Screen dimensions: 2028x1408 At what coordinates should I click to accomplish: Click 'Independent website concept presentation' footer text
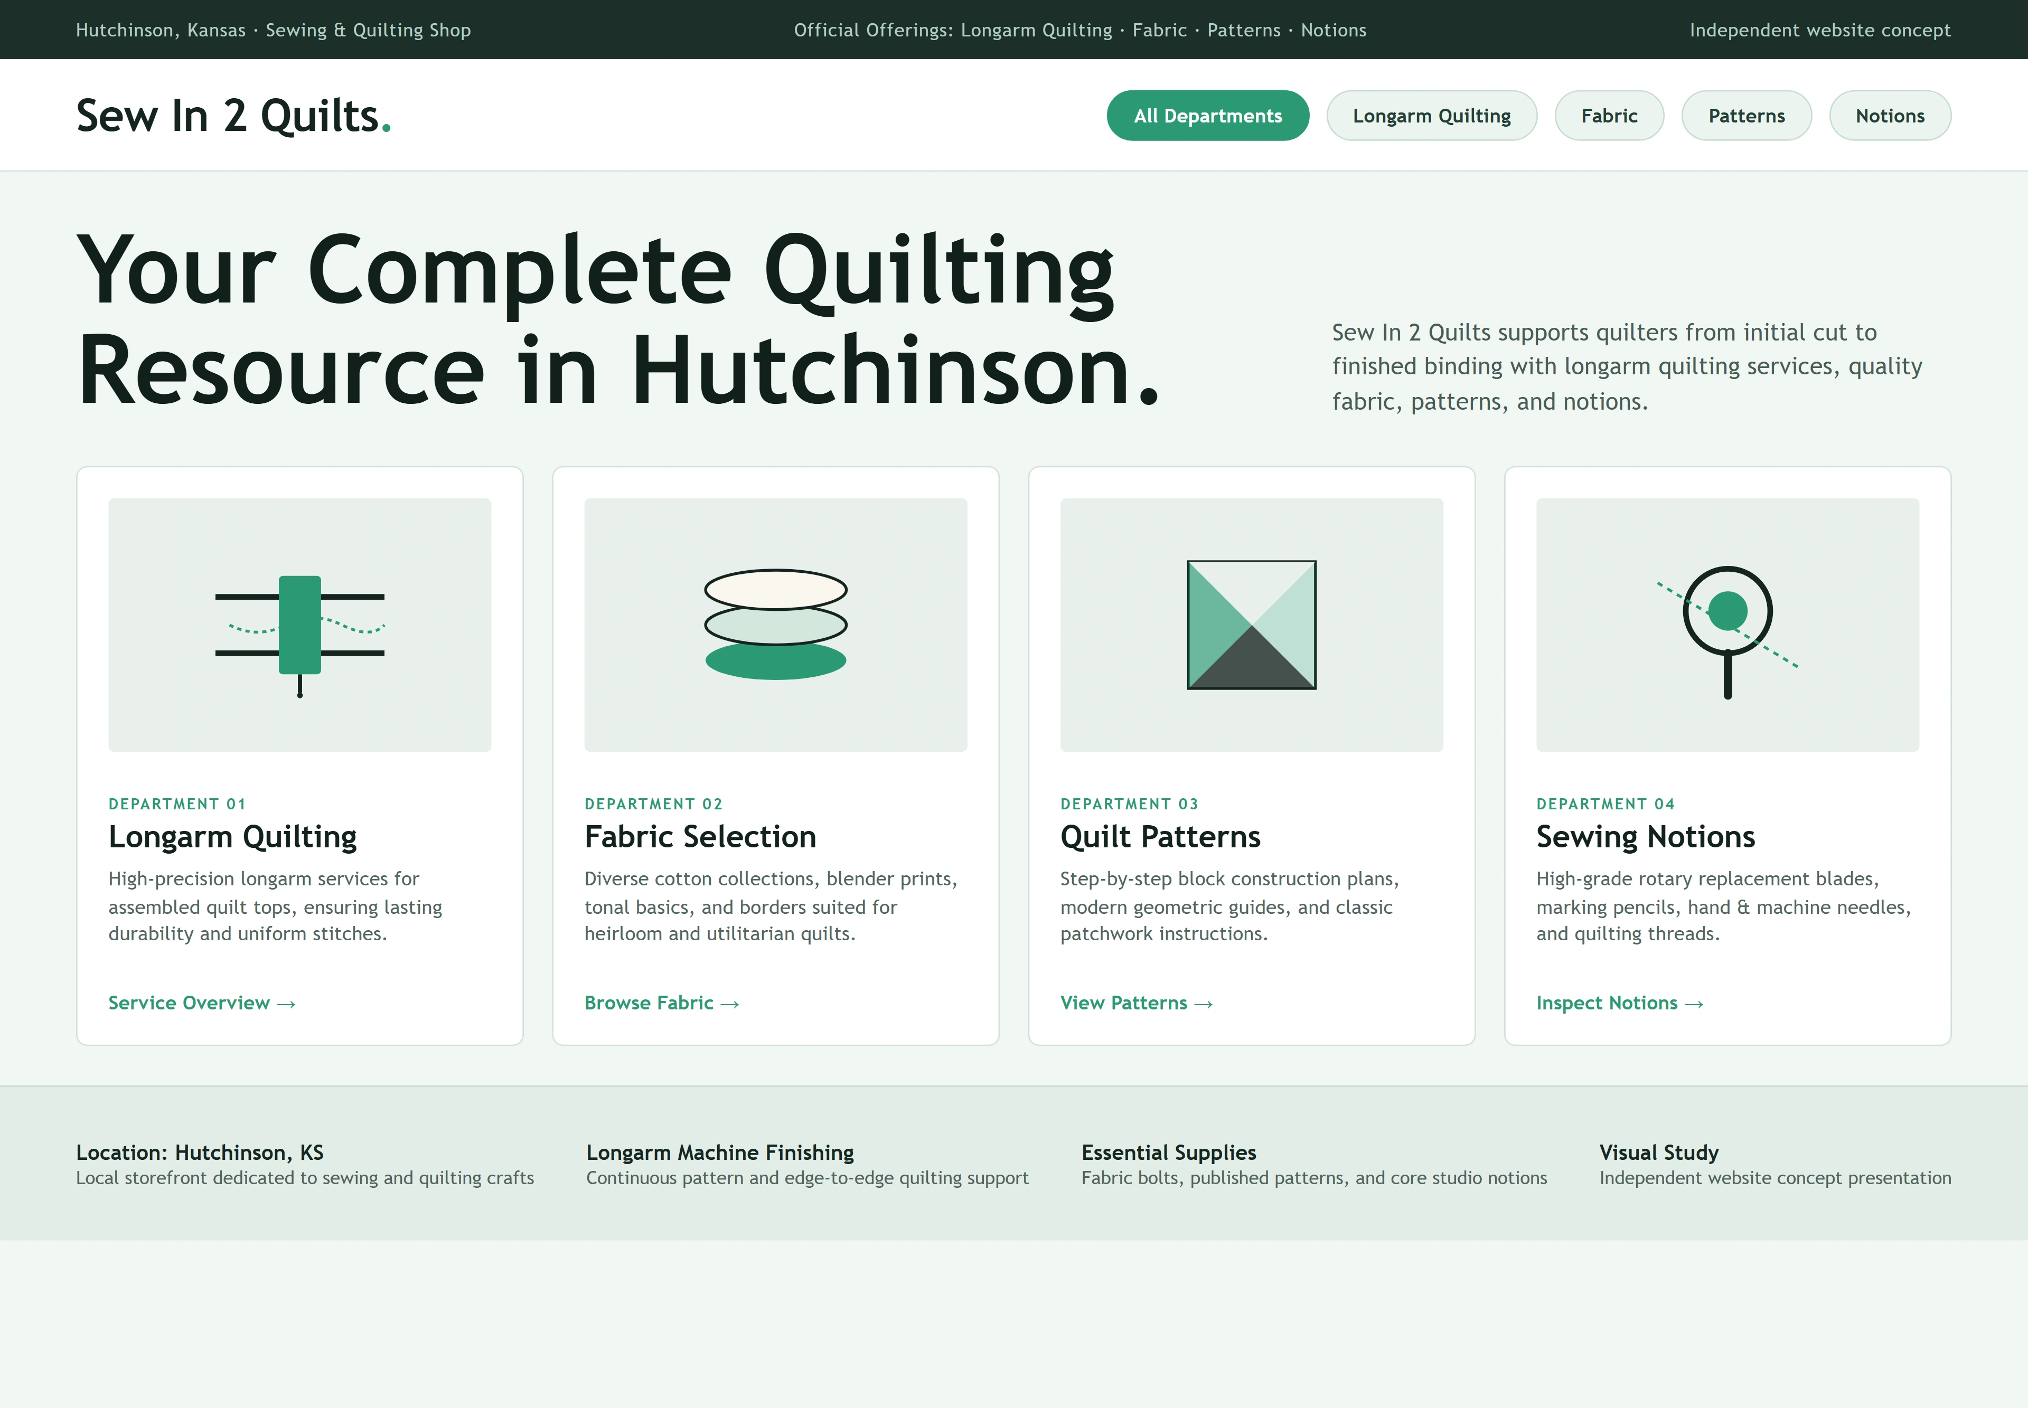[1774, 1178]
